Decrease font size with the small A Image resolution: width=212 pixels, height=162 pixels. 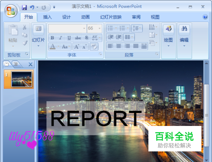pyautogui.click(x=84, y=47)
